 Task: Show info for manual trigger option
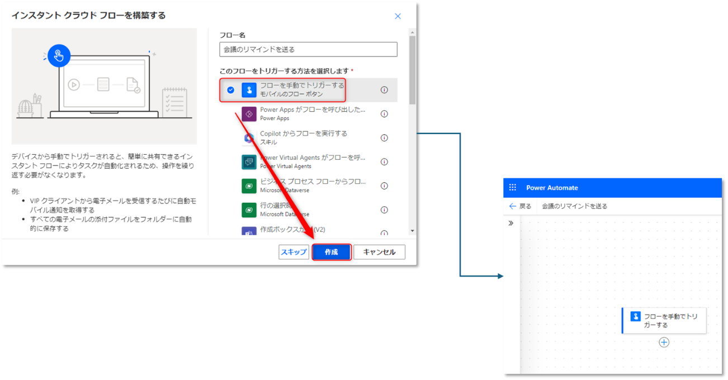point(384,89)
